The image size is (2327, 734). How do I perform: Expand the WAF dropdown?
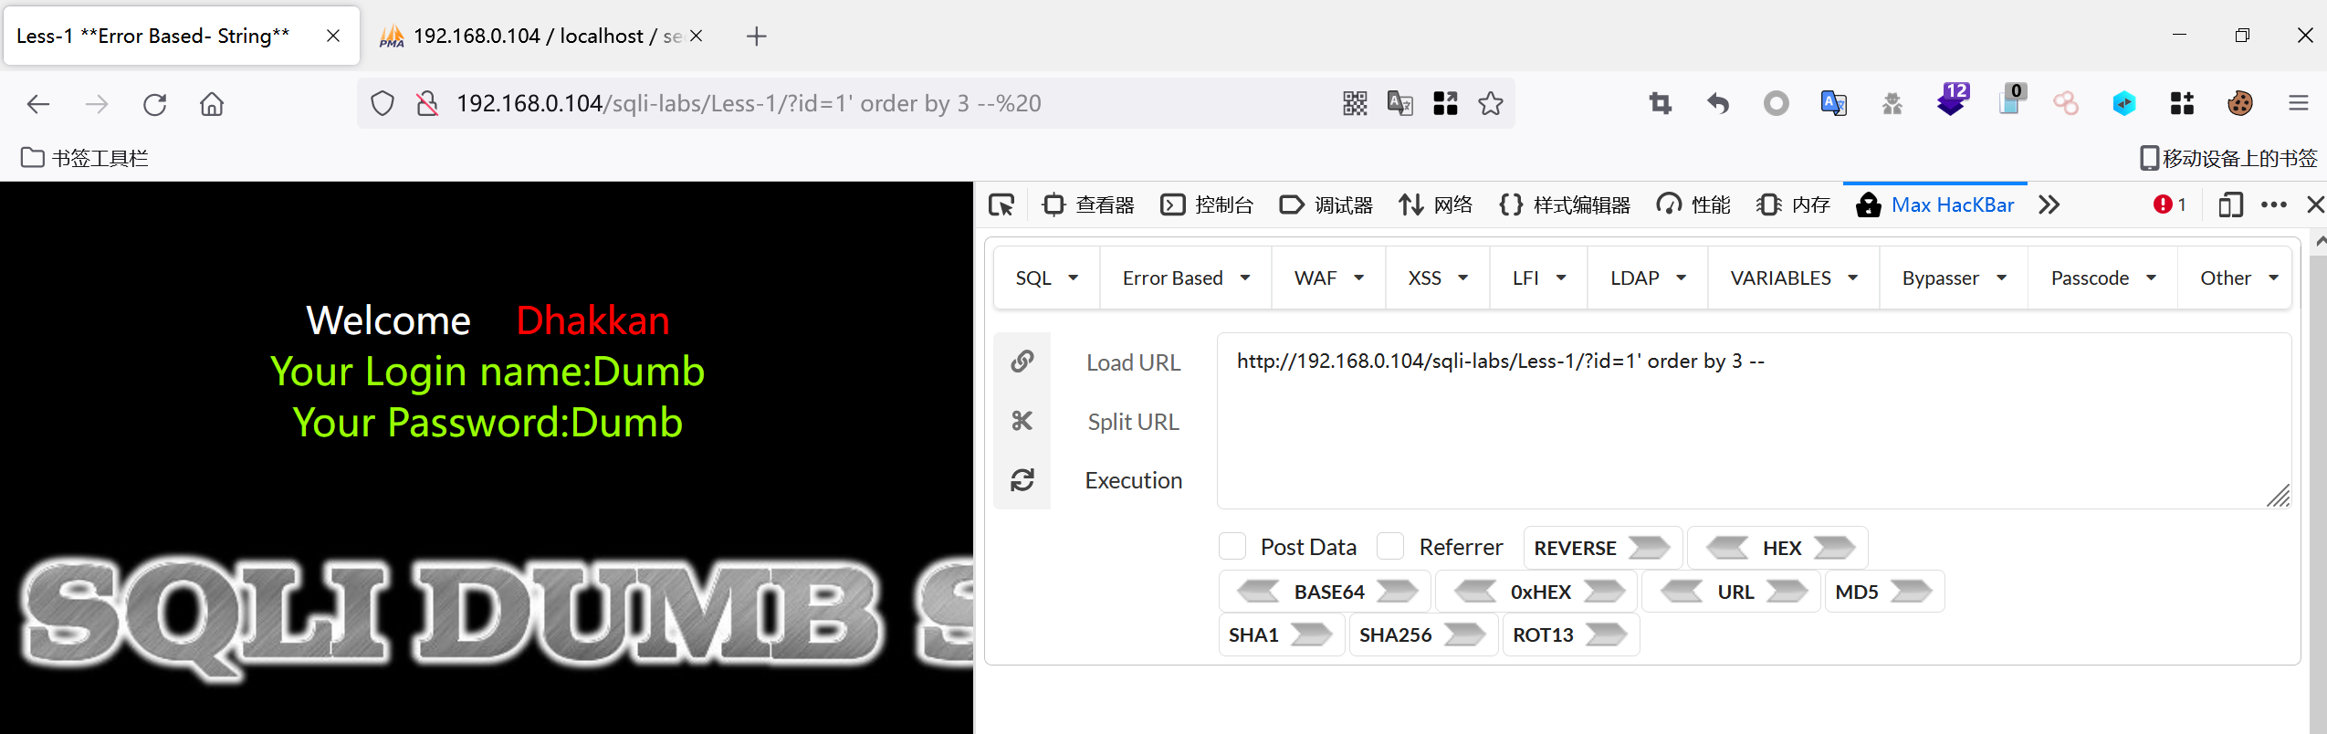pyautogui.click(x=1328, y=278)
